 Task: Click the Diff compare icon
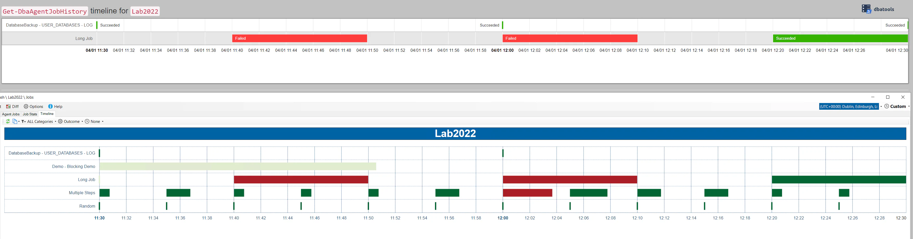click(8, 107)
